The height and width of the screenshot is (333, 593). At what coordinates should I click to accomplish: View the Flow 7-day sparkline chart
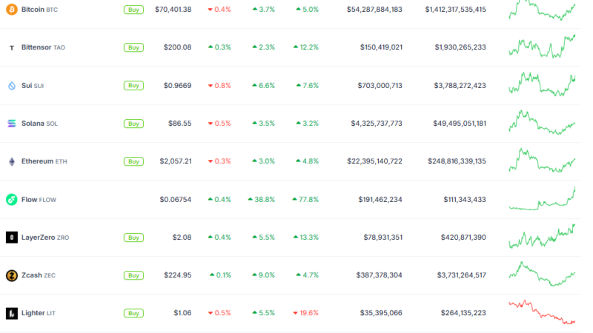click(x=542, y=200)
